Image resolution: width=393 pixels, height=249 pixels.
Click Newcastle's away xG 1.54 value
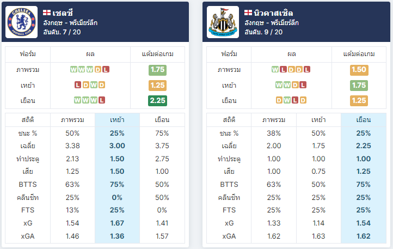(x=364, y=223)
